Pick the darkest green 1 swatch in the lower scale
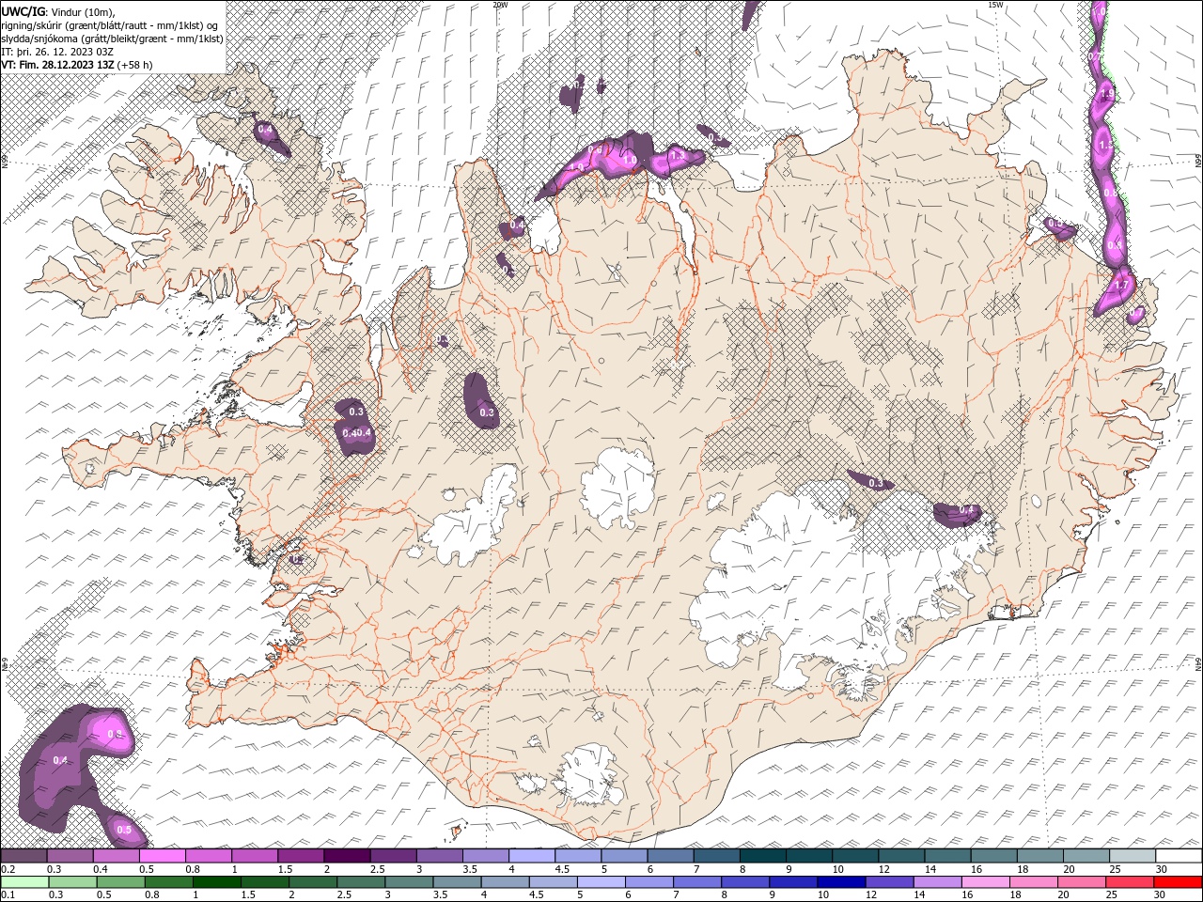 pyautogui.click(x=216, y=882)
